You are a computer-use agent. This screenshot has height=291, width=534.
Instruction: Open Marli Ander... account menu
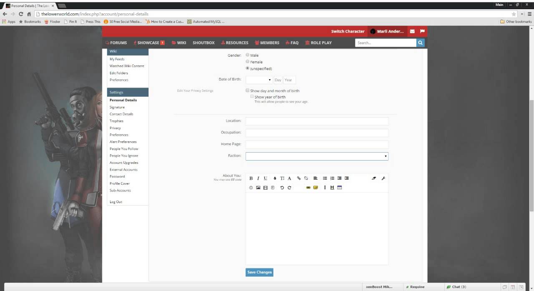point(387,31)
